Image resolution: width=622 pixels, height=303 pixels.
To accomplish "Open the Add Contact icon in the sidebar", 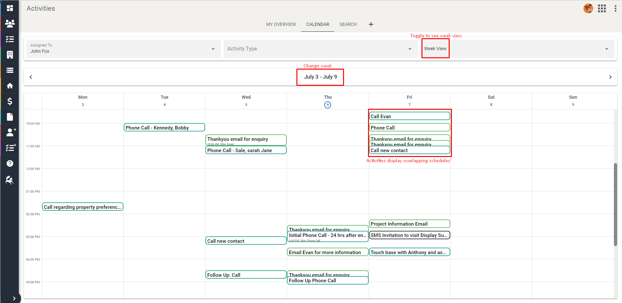I will pyautogui.click(x=10, y=132).
